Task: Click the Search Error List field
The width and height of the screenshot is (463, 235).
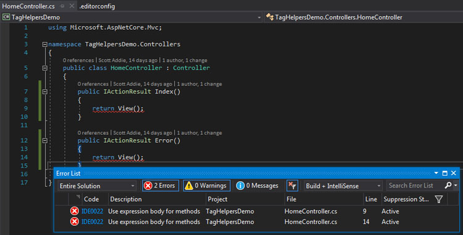Action: tap(415, 186)
